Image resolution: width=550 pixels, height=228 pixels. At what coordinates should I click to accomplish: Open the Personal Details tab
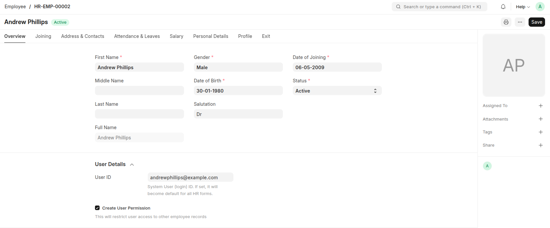coord(211,36)
